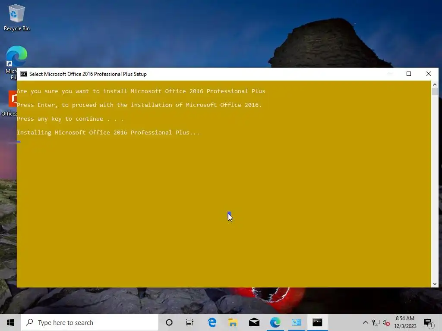The width and height of the screenshot is (442, 331).
Task: Click the 'Press Enter, to proceed' line
Action: [139, 105]
